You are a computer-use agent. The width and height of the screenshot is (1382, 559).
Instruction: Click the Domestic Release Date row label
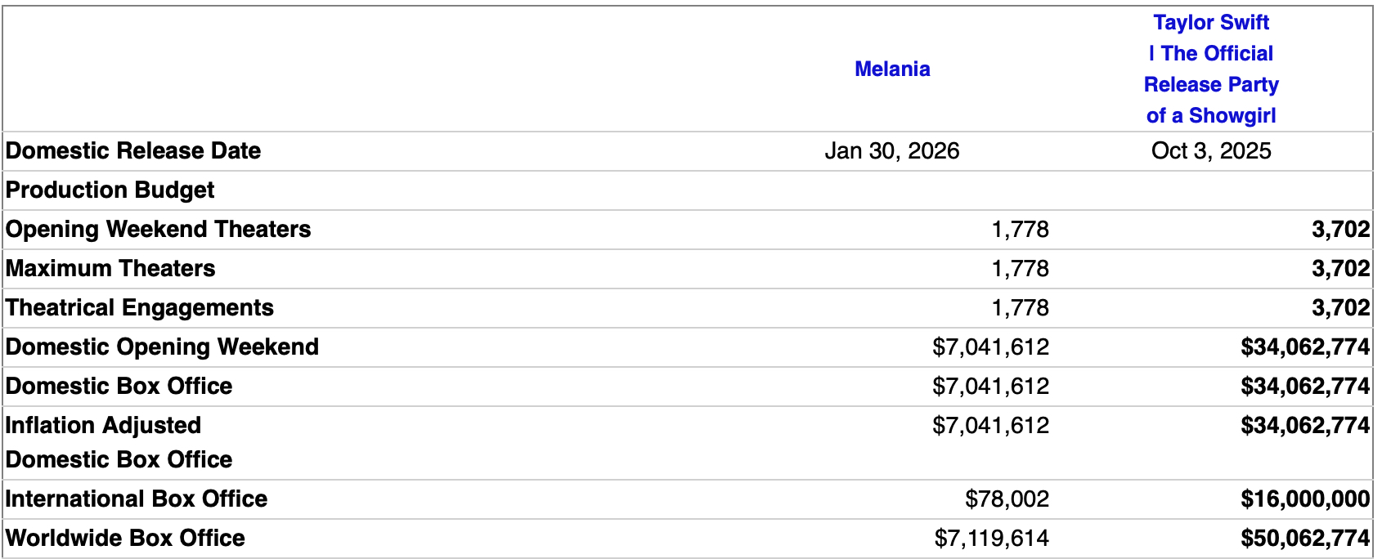tap(133, 151)
